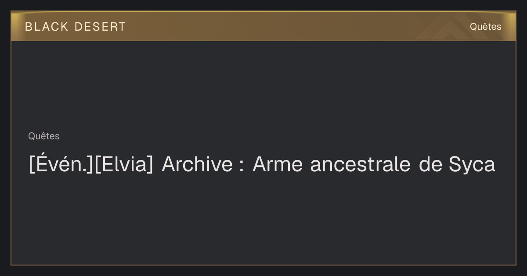Select the [Elvia] tag in the title
The width and height of the screenshot is (527, 276).
[x=124, y=164]
